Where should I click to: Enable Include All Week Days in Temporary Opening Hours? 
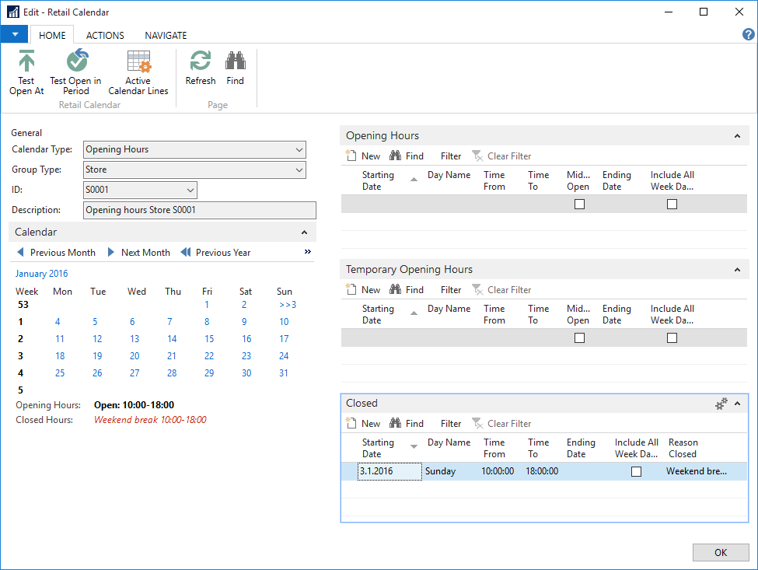[x=672, y=338]
